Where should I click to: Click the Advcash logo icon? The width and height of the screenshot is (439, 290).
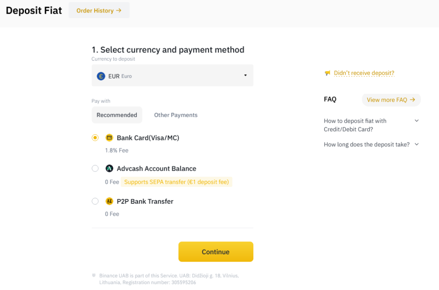click(109, 169)
